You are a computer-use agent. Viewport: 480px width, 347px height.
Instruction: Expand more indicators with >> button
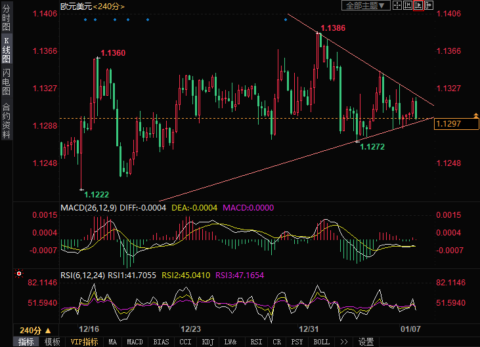(x=343, y=342)
